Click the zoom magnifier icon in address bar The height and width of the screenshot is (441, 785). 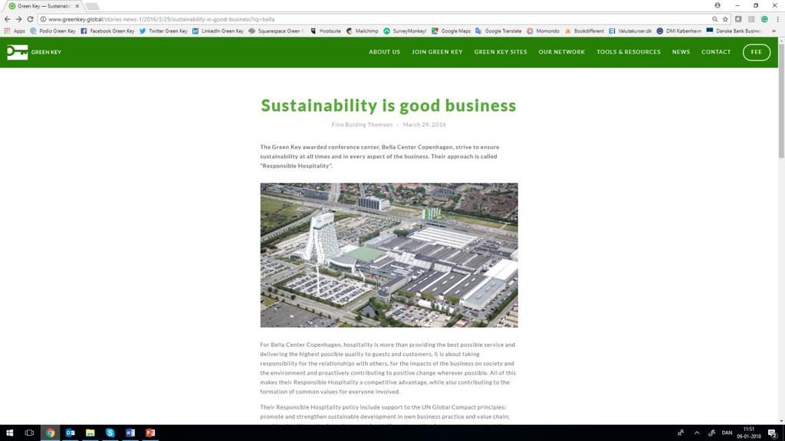[714, 19]
